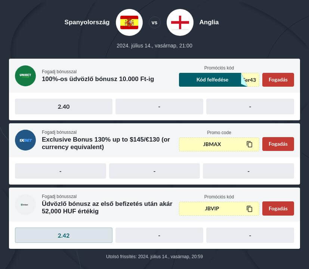Open the 52,000 HUF welcome bonus offer
The height and width of the screenshot is (269, 309).
[x=107, y=207]
